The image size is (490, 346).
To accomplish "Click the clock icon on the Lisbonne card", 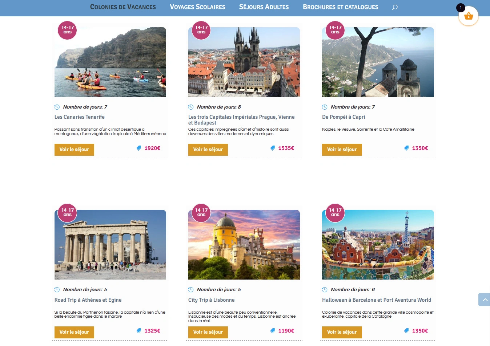I will [191, 289].
